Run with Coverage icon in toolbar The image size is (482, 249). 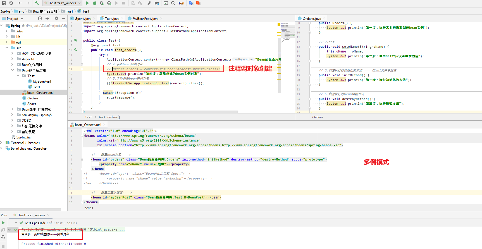click(x=102, y=3)
